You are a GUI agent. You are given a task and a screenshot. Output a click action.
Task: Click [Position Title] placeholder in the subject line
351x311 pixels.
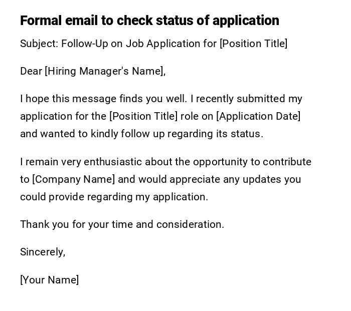coord(253,44)
